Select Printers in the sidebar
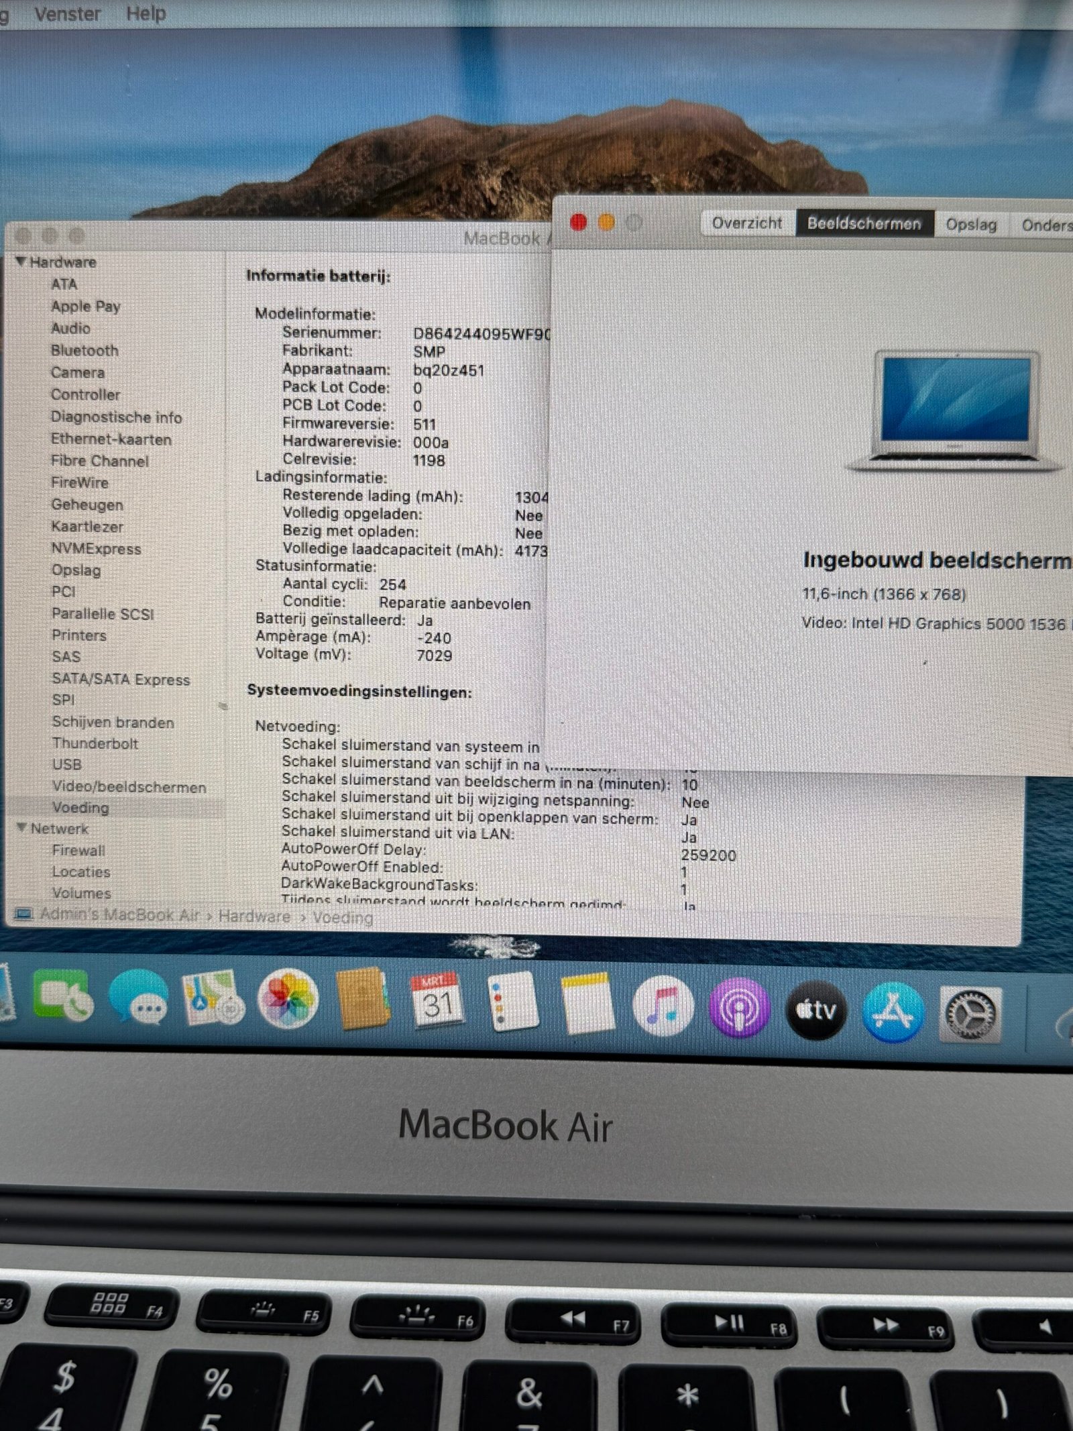This screenshot has height=1431, width=1073. click(79, 635)
